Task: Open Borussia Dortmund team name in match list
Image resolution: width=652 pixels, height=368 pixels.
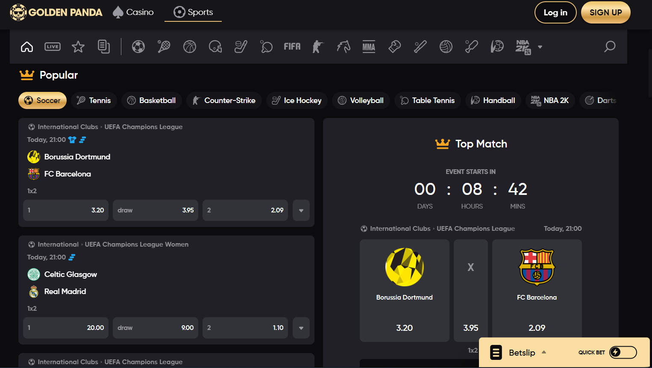Action: tap(77, 157)
